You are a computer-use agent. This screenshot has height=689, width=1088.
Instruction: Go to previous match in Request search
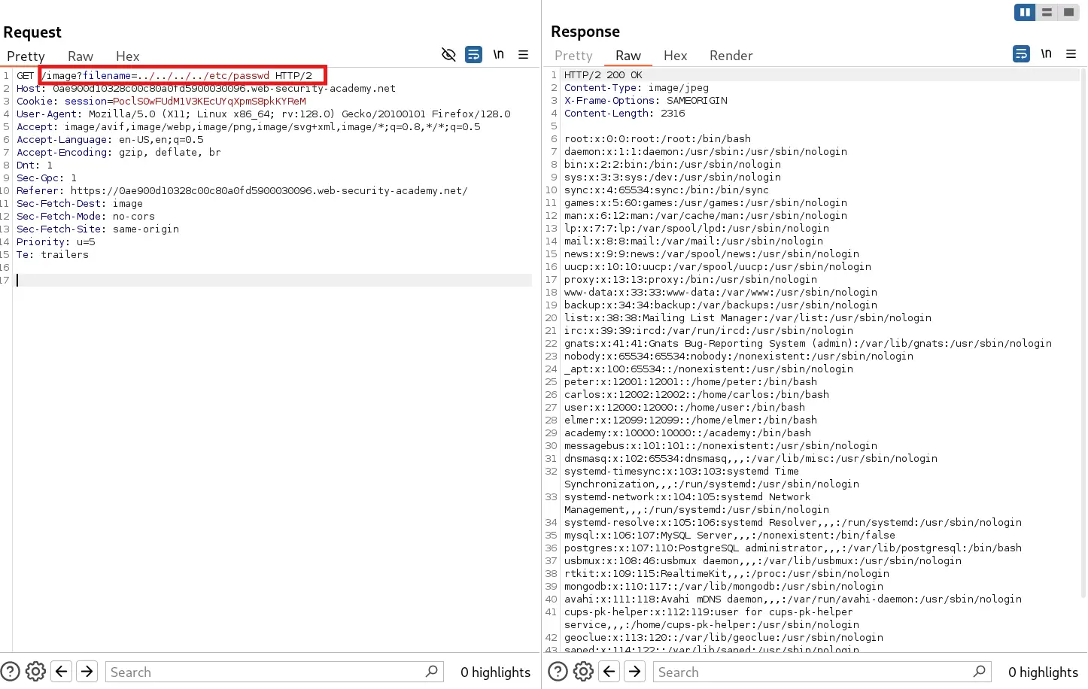click(62, 671)
